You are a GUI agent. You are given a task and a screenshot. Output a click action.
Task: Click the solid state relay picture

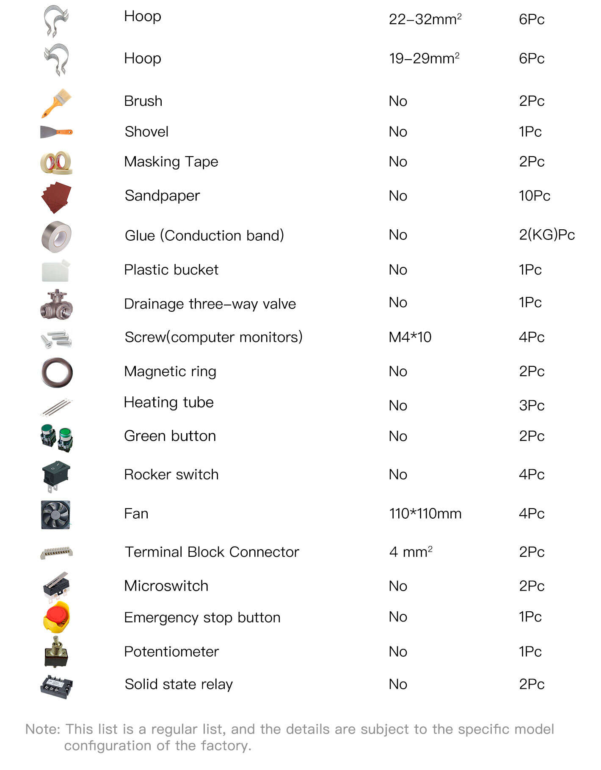(x=56, y=687)
